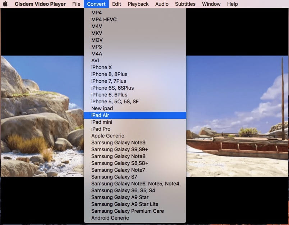Select Samsung Galaxy Note9 preset
289x225 pixels.
(x=135, y=143)
